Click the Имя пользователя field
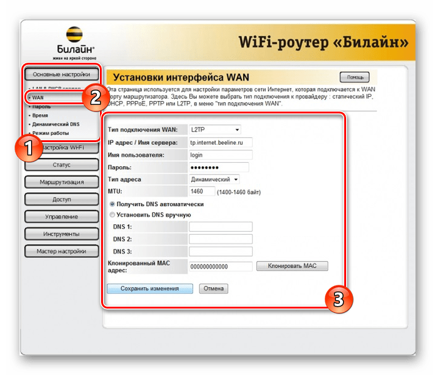Image resolution: width=435 pixels, height=375 pixels. [x=221, y=155]
